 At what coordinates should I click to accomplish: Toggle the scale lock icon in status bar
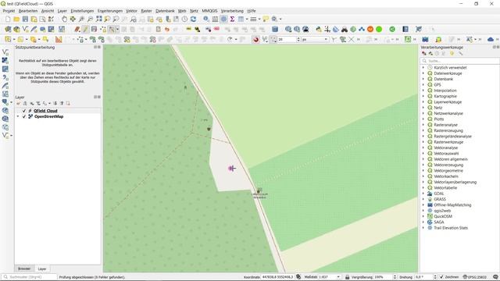click(x=347, y=277)
